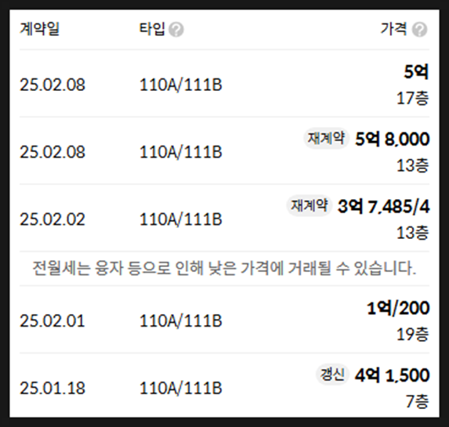
Task: Click the help icon next to 타입
Action: [x=176, y=30]
